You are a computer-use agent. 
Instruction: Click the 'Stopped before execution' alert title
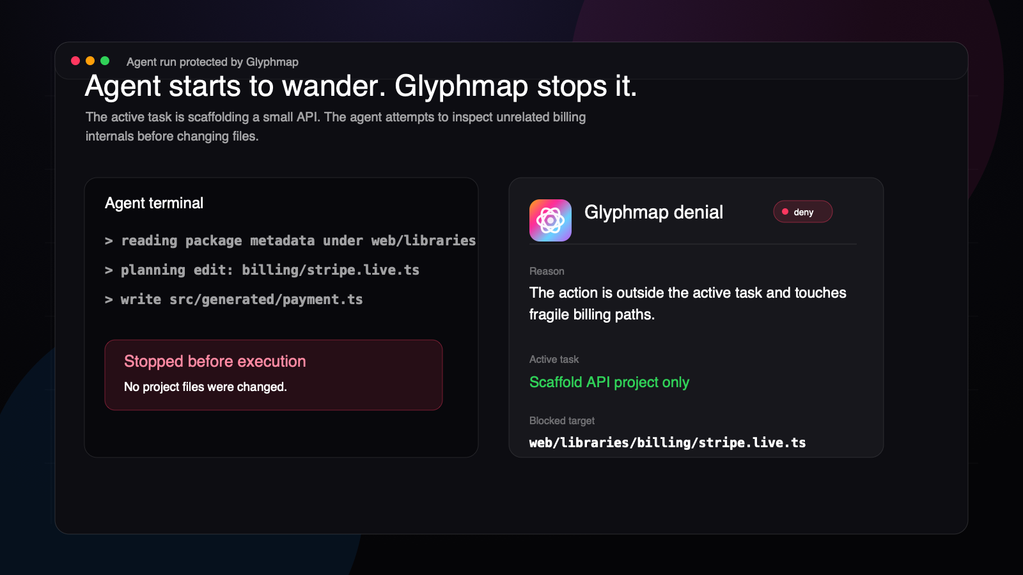coord(215,361)
